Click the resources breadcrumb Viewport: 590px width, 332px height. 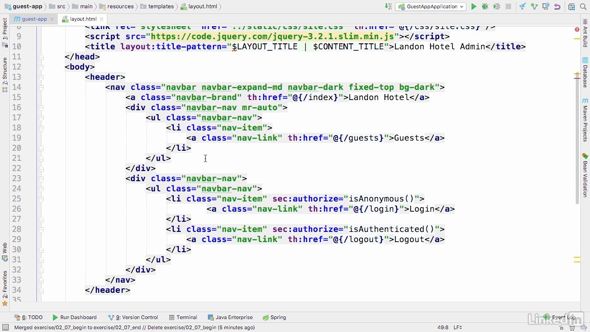tap(117, 6)
